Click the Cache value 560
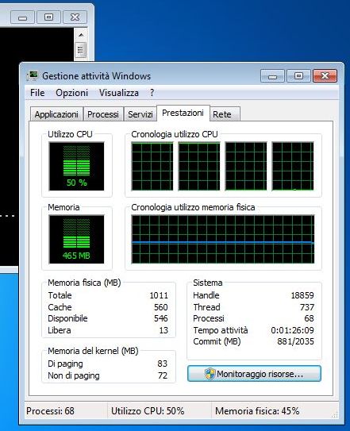The width and height of the screenshot is (350, 431). (x=161, y=307)
